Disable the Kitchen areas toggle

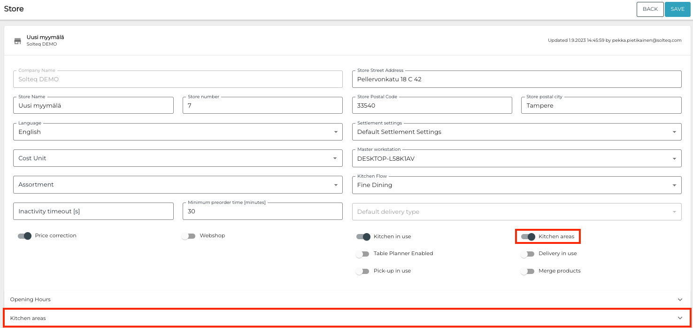tap(528, 237)
